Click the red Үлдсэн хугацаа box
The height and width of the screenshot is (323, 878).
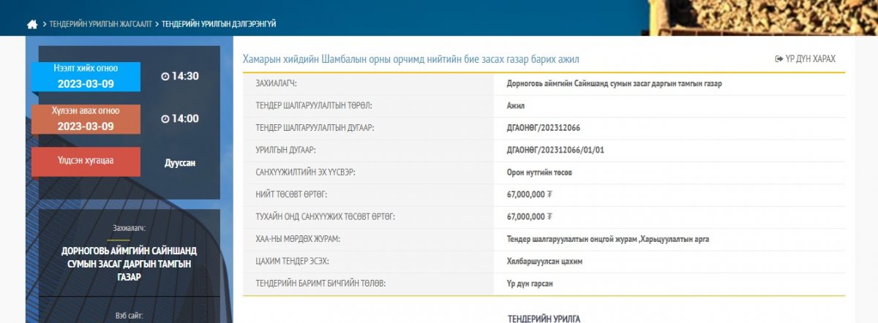click(x=86, y=161)
